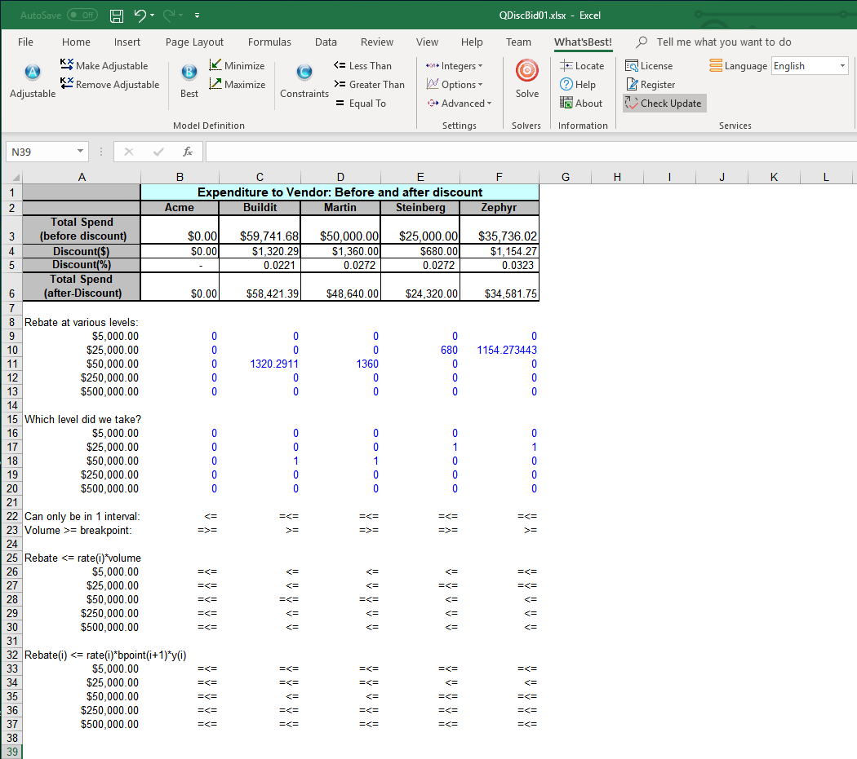Viewport: 857px width, 759px height.
Task: Open the About information
Action: pos(581,104)
